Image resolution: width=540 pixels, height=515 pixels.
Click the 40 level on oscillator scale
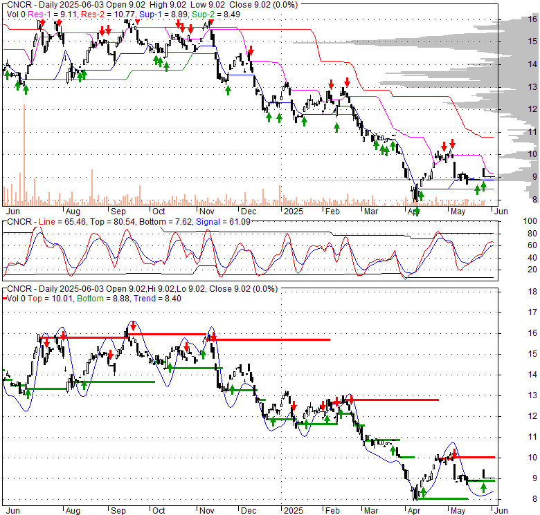(532, 257)
